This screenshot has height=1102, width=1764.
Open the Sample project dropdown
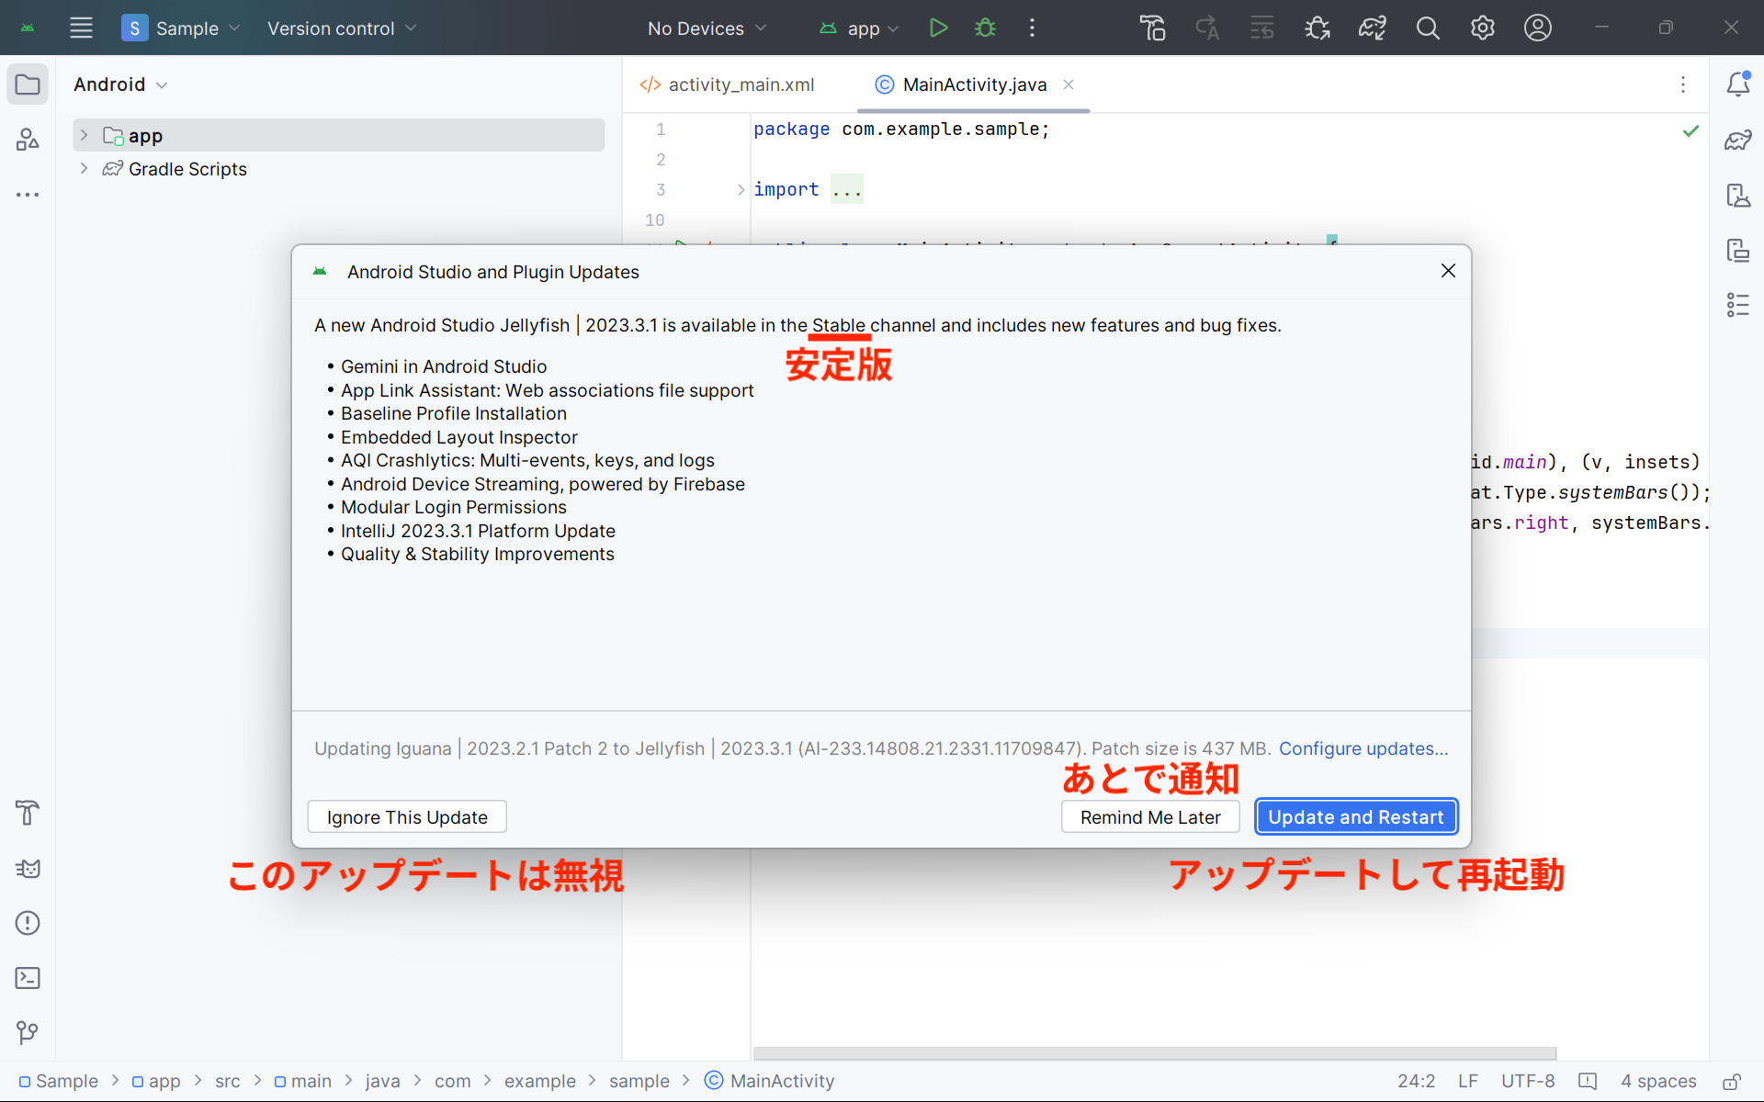click(x=181, y=28)
